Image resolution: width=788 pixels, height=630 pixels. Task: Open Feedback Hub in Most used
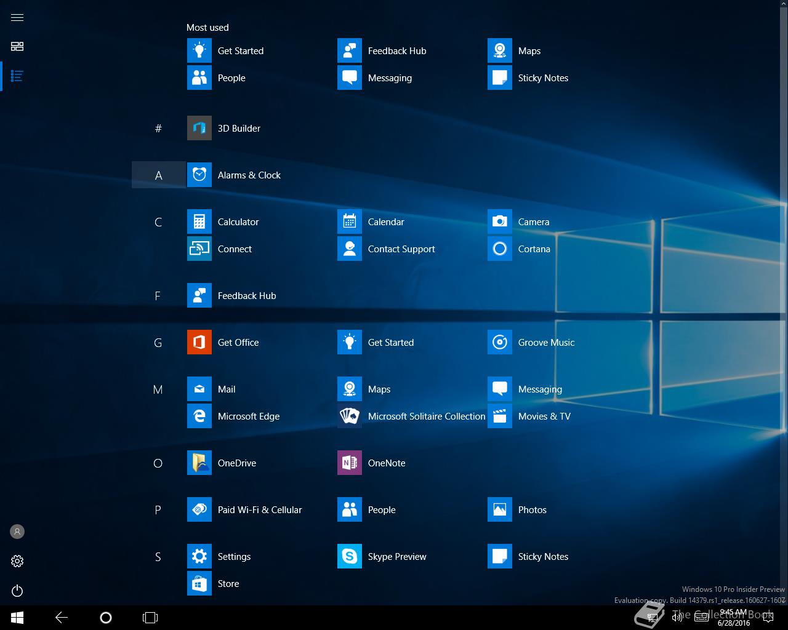click(x=349, y=50)
